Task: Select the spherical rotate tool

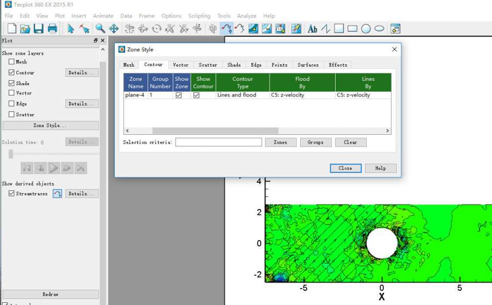Action: (x=129, y=29)
